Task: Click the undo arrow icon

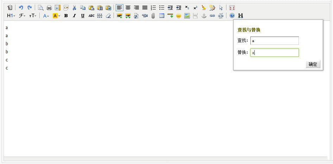Action: tap(21, 7)
